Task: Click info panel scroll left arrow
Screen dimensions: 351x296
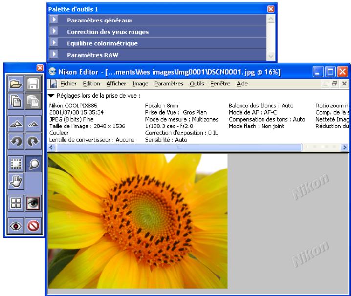Action: 51,147
